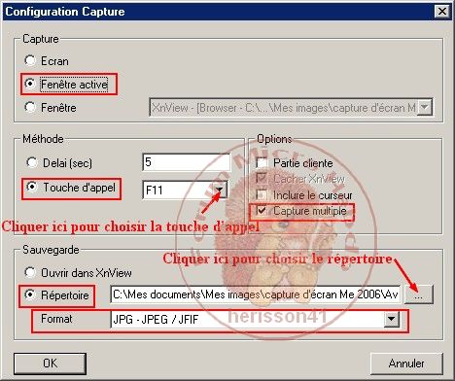Click the directory path input field
Viewport: 455px width, 381px height.
point(256,294)
